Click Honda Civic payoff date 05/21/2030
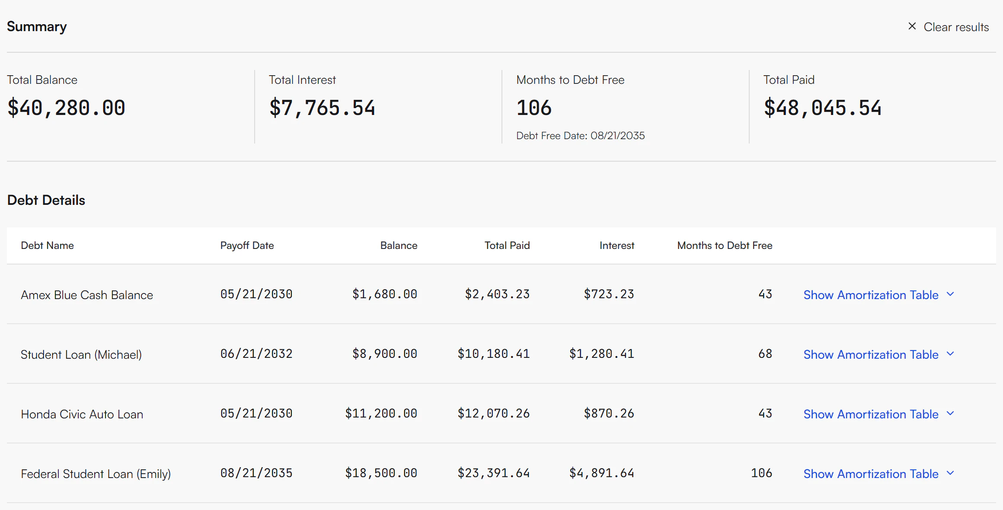 pos(256,414)
